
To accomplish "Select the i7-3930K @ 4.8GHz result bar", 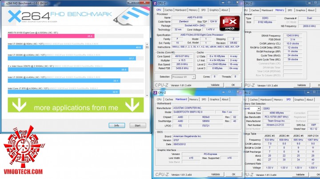I will tap(72, 58).
